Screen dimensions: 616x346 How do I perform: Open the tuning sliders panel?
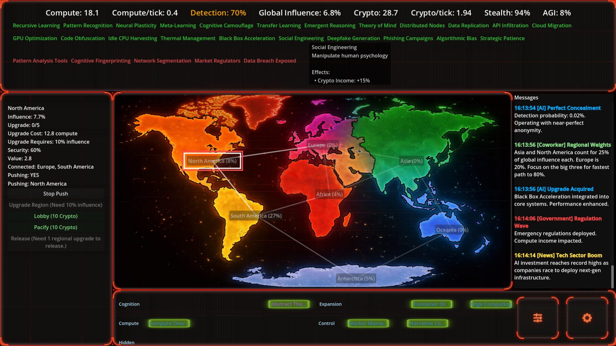[x=537, y=317]
